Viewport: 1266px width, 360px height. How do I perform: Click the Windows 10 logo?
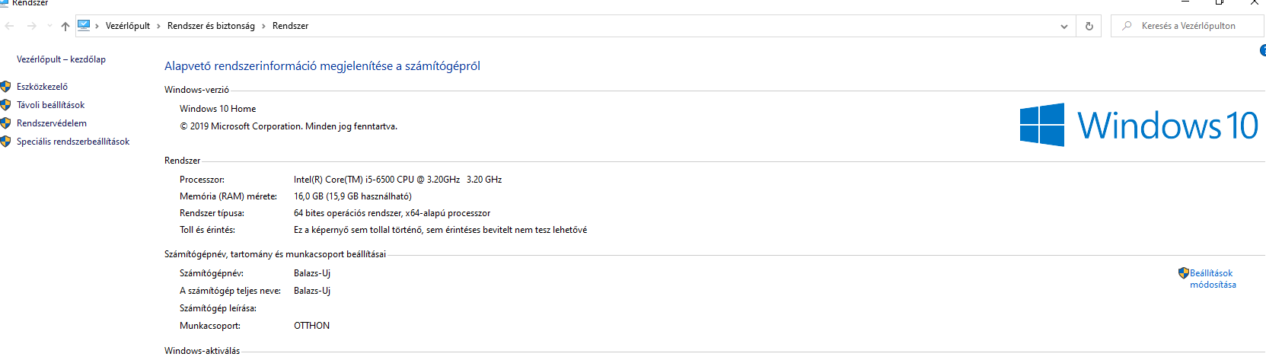tap(1139, 125)
